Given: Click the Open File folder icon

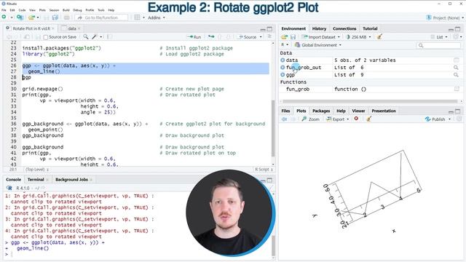Looking at the screenshot, I should point(31,17).
